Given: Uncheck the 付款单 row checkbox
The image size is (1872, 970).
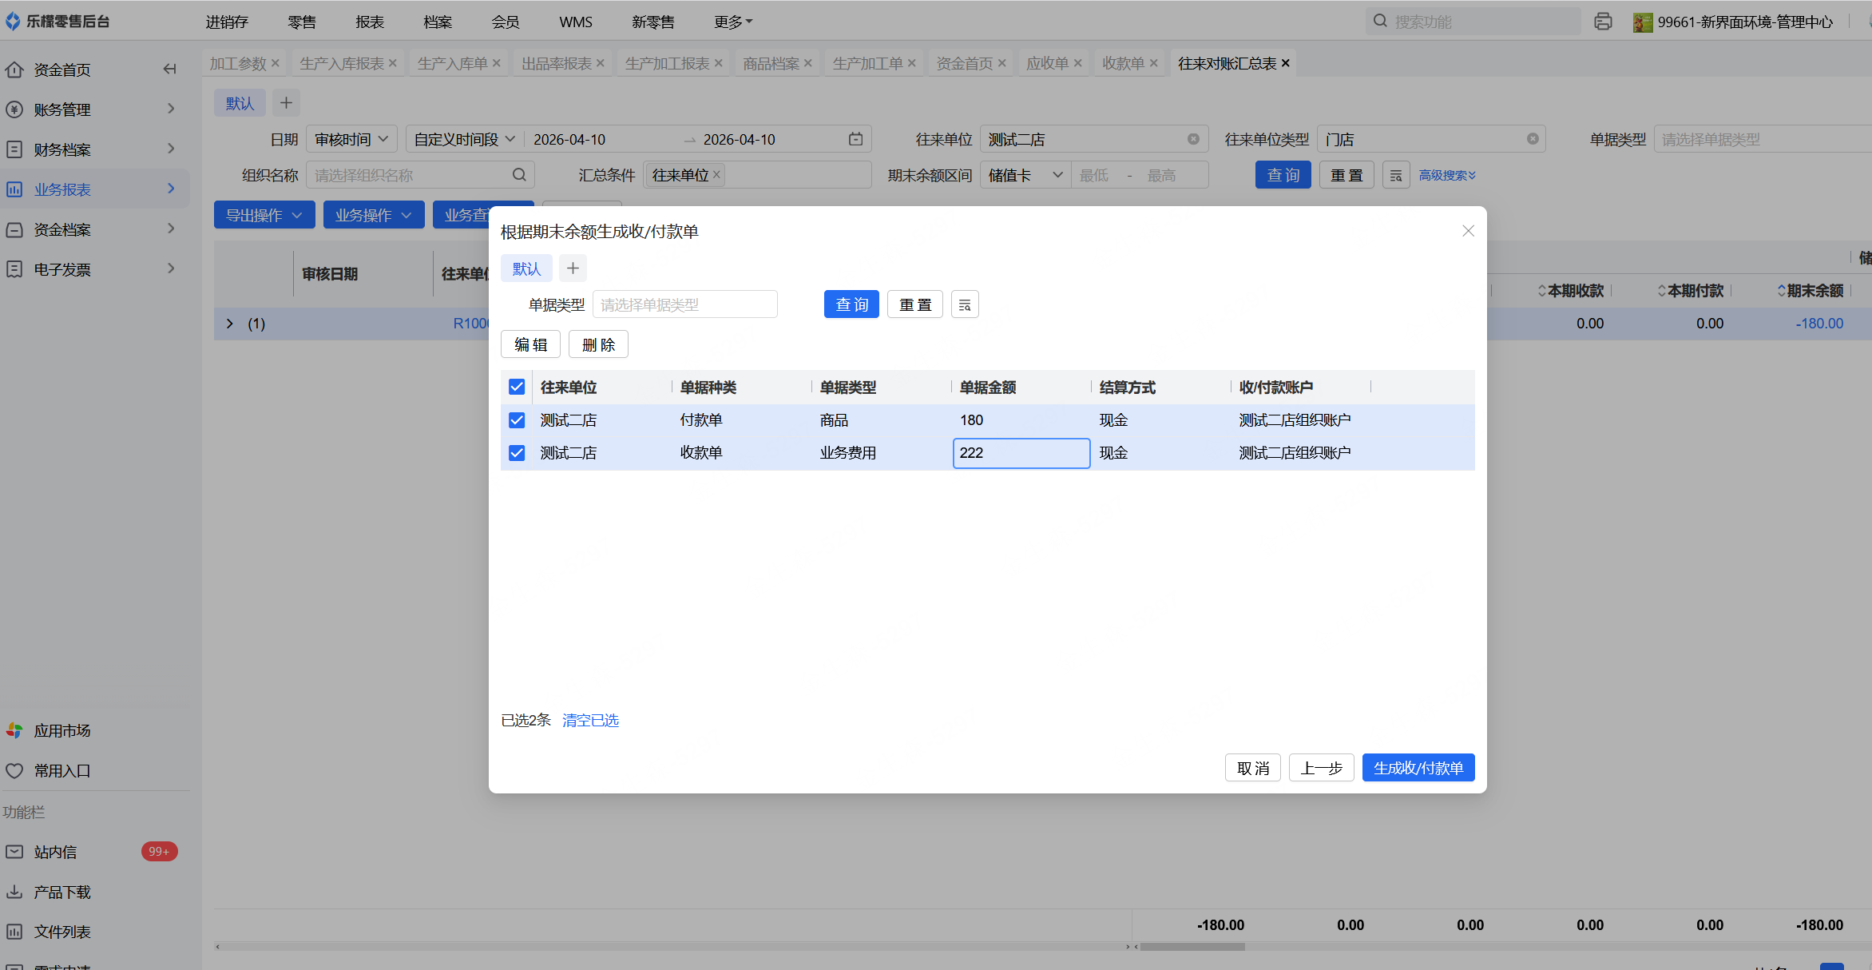Looking at the screenshot, I should tap(517, 420).
